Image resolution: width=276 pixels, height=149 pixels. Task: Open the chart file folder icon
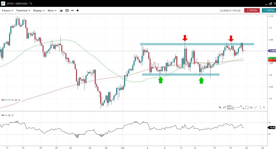click(61, 11)
